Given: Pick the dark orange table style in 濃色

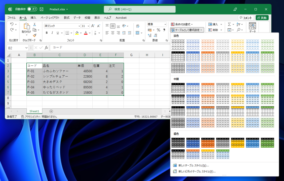Looking at the screenshot, I should tap(208, 143).
